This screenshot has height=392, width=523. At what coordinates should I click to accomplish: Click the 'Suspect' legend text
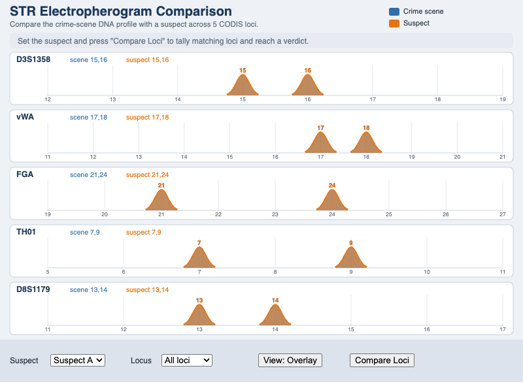pos(416,23)
